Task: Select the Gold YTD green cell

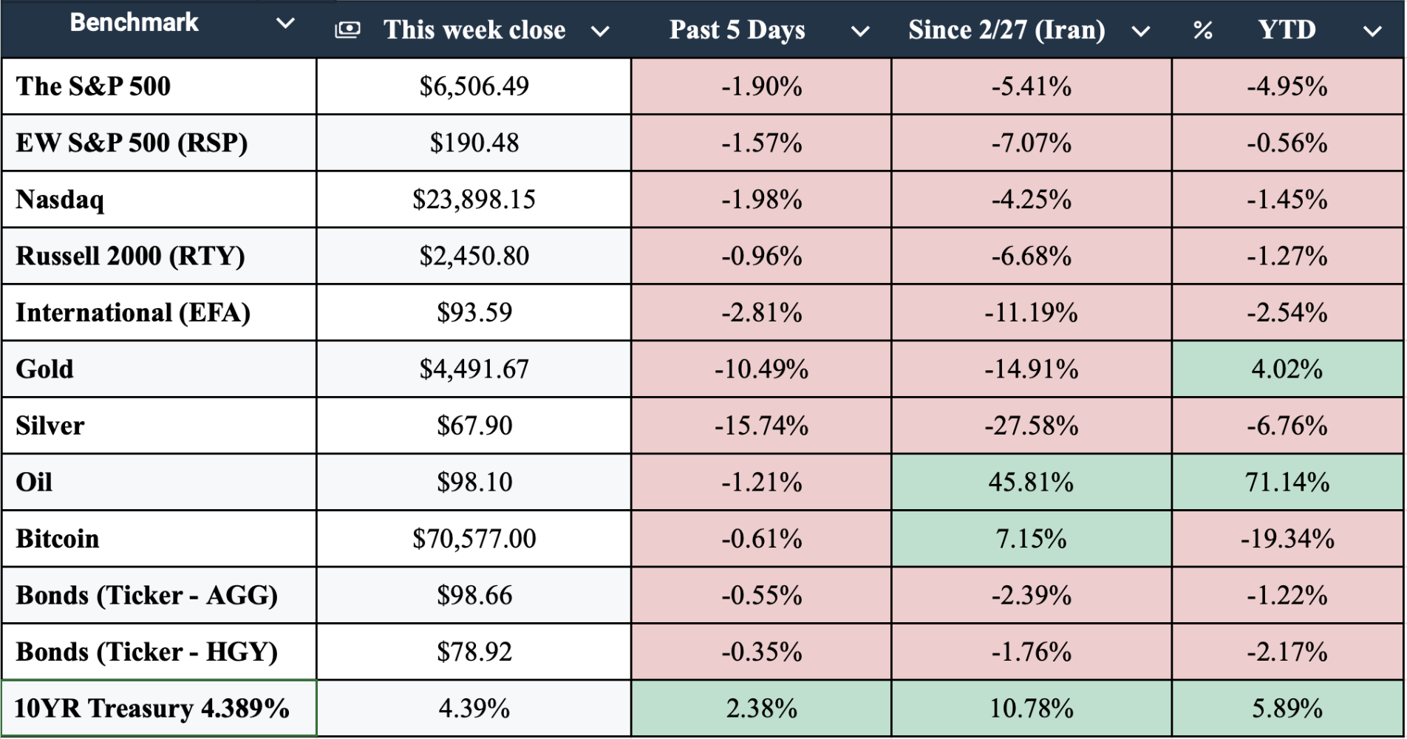Action: tap(1287, 369)
